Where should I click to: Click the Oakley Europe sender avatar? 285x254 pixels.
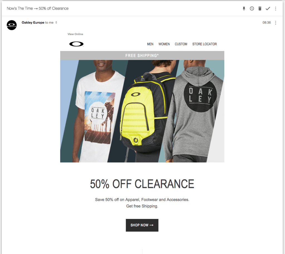[x=12, y=25]
